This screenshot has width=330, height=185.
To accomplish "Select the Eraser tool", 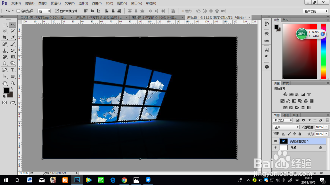I will [x=5, y=57].
